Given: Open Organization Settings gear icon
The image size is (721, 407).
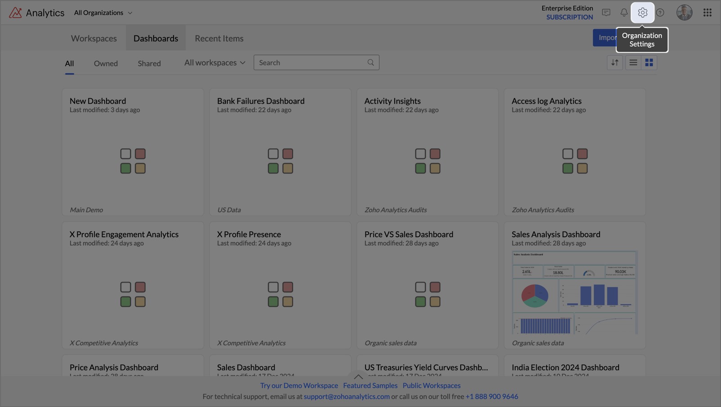Looking at the screenshot, I should click(642, 13).
